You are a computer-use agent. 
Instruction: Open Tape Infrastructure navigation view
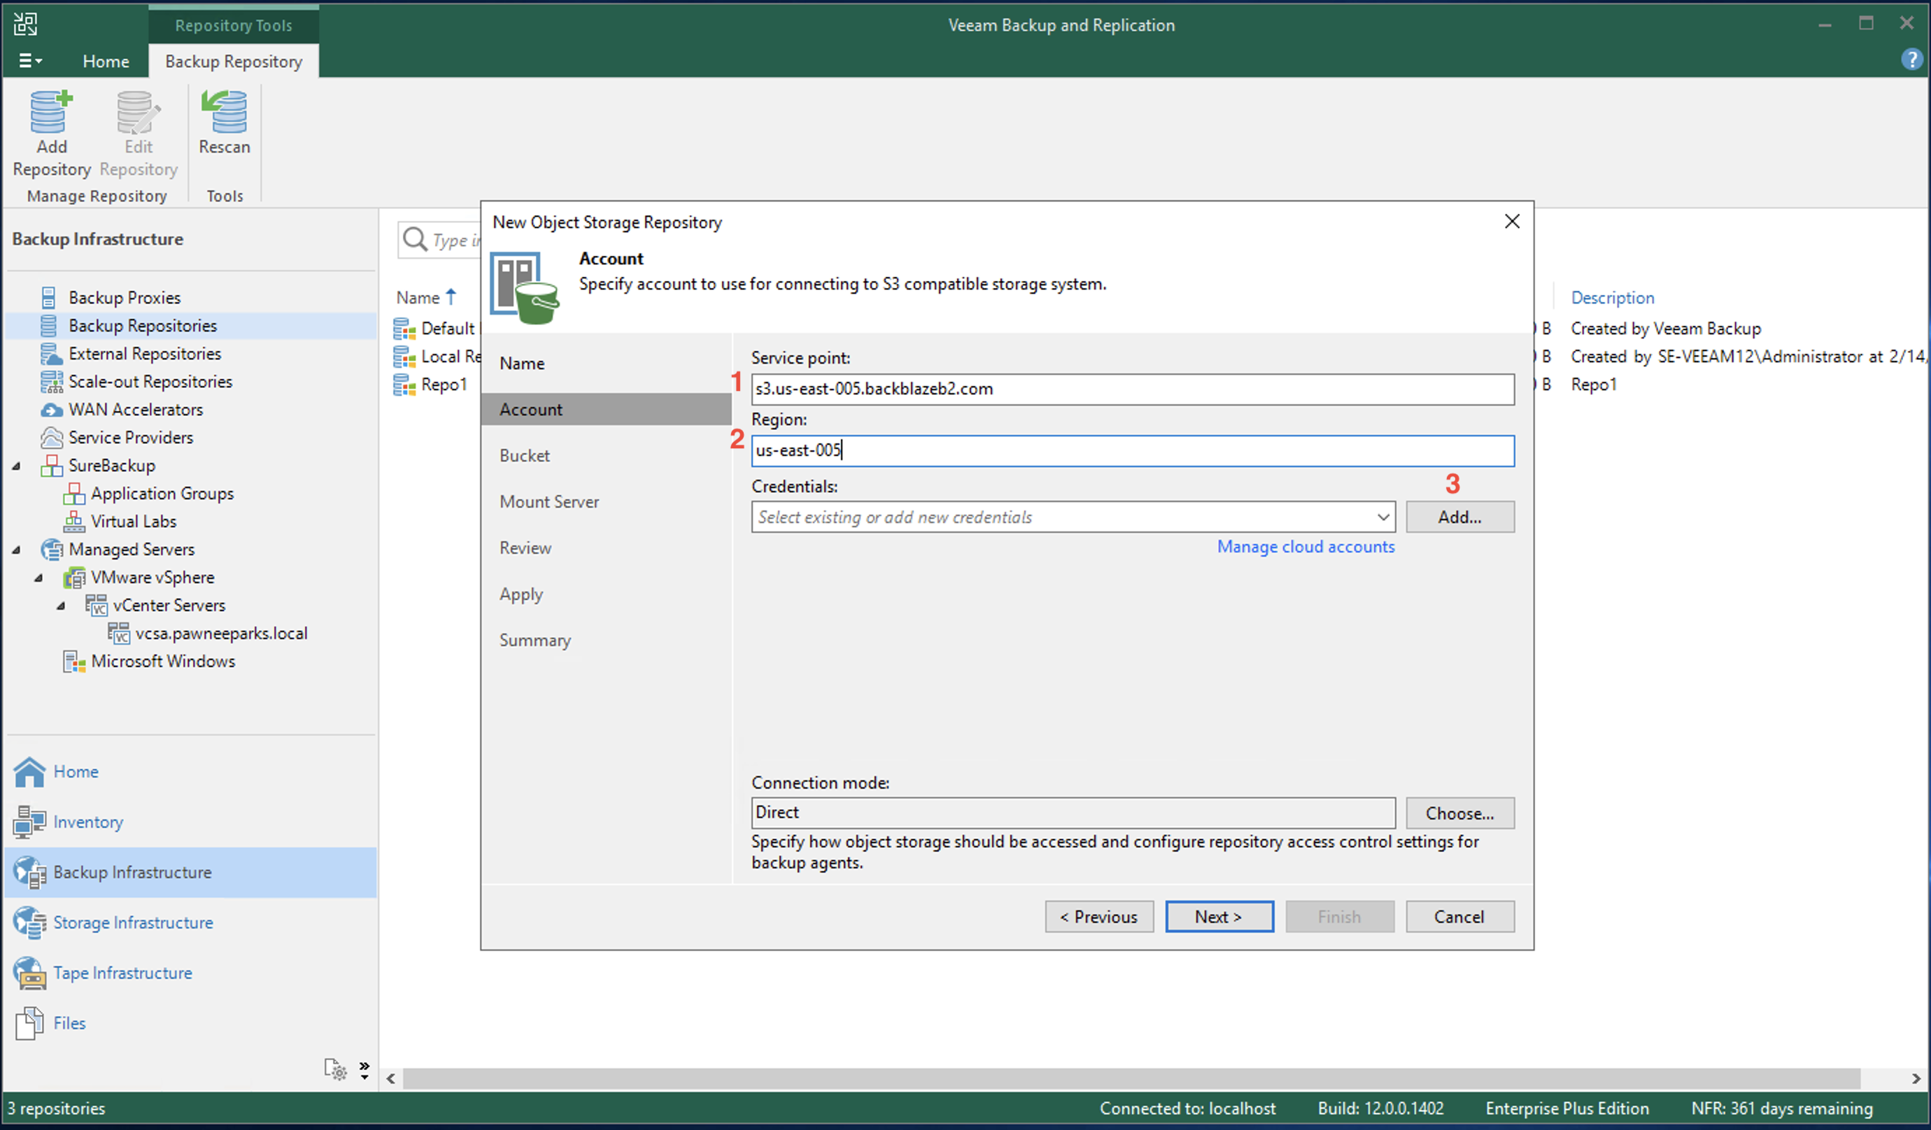pyautogui.click(x=122, y=973)
